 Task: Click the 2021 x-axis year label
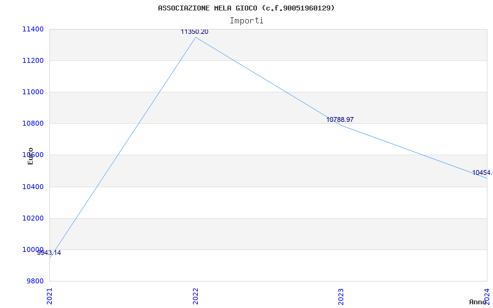point(50,296)
